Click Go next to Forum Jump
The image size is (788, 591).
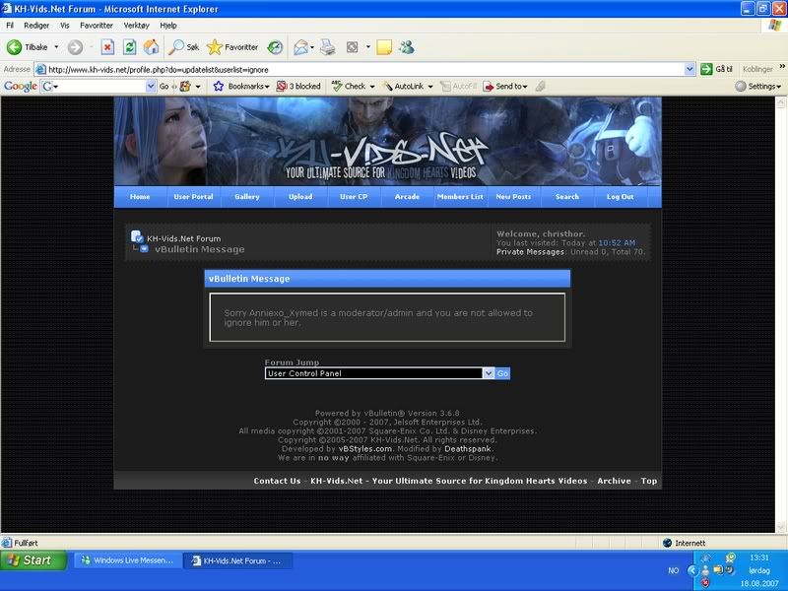pyautogui.click(x=502, y=373)
